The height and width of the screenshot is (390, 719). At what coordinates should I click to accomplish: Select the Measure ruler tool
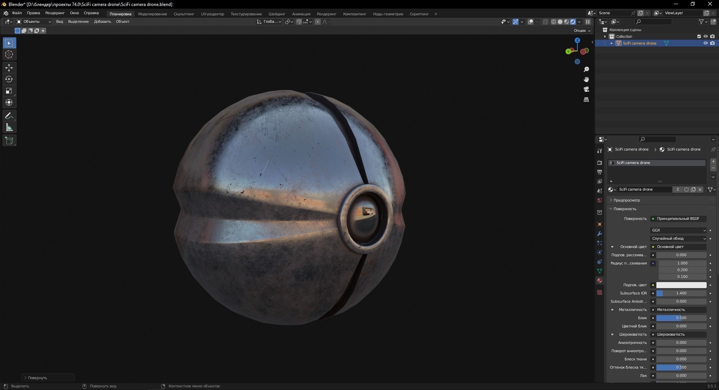tap(9, 128)
